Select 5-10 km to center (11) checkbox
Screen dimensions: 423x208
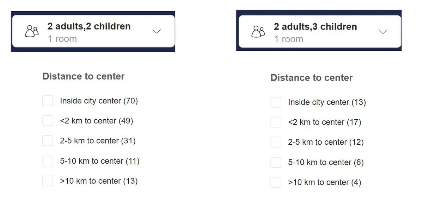48,161
